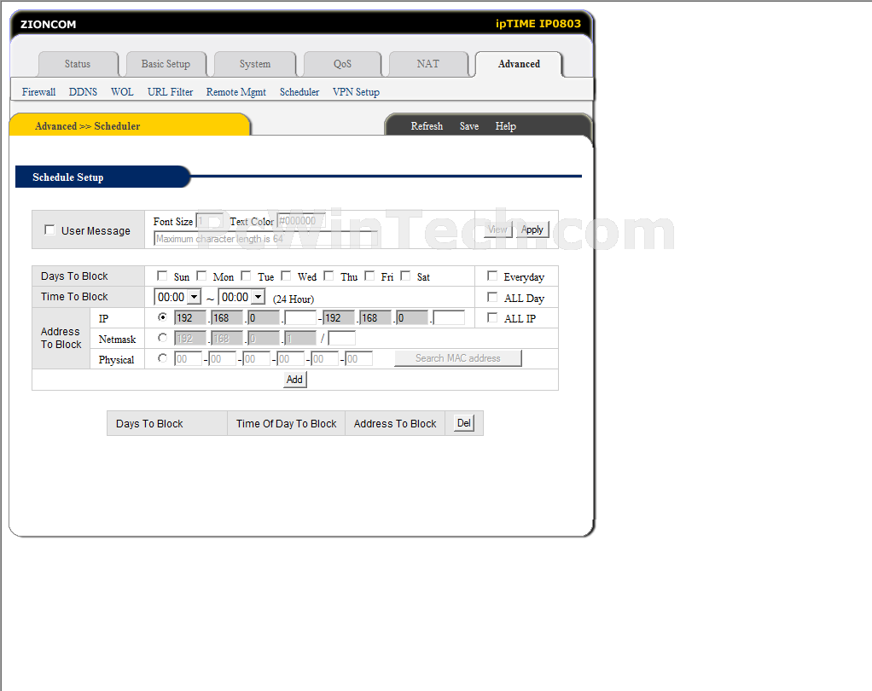The width and height of the screenshot is (872, 691).
Task: Select the IP address range radio button
Action: 162,316
